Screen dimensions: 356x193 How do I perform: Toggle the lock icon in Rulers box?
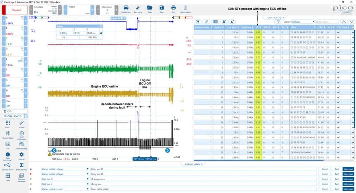101,33
